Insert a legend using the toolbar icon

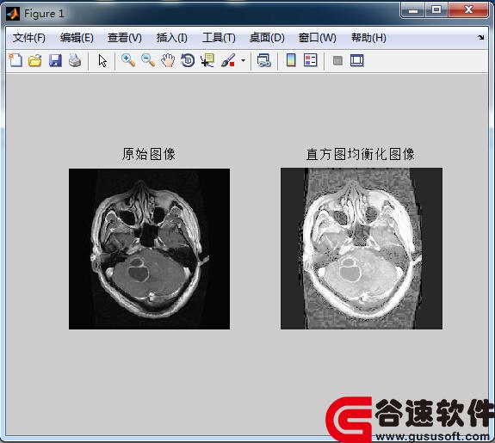click(310, 60)
